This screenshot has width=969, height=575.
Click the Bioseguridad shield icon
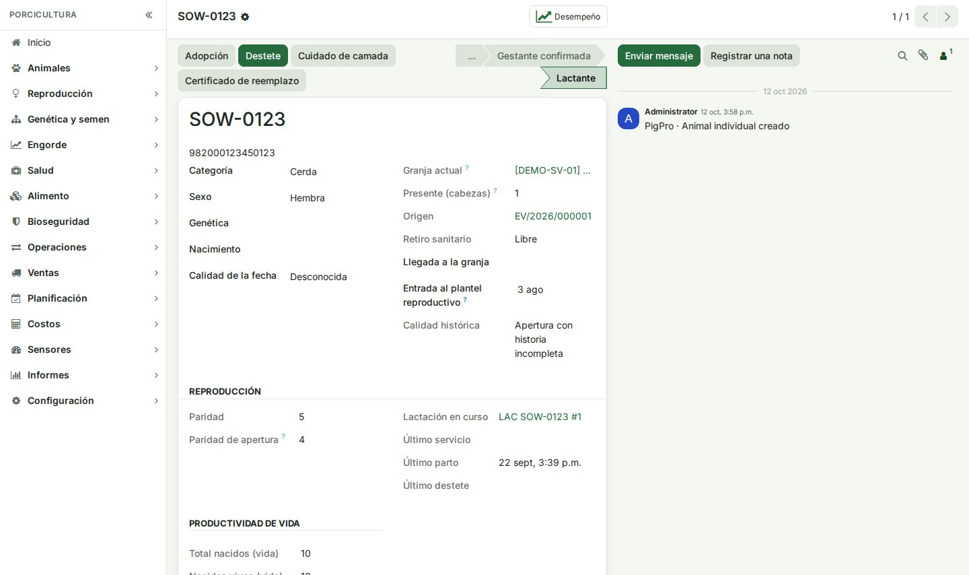pos(16,222)
